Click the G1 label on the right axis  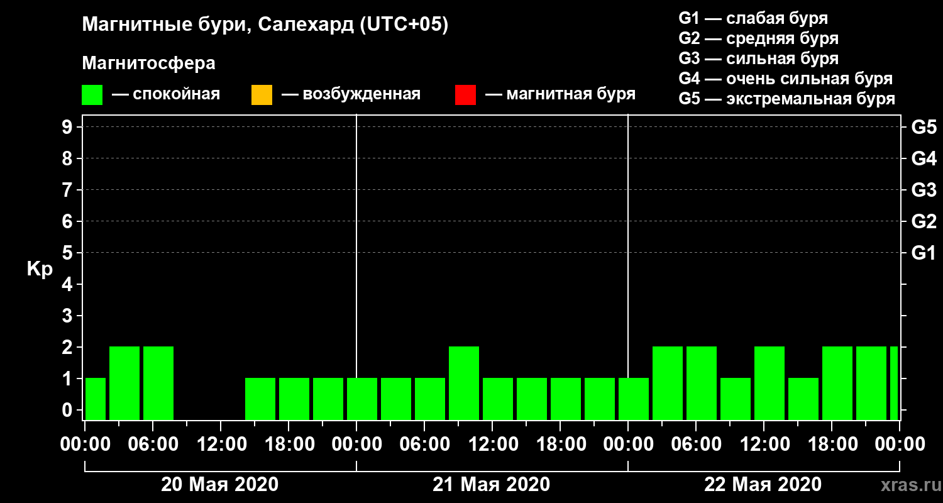click(x=924, y=253)
